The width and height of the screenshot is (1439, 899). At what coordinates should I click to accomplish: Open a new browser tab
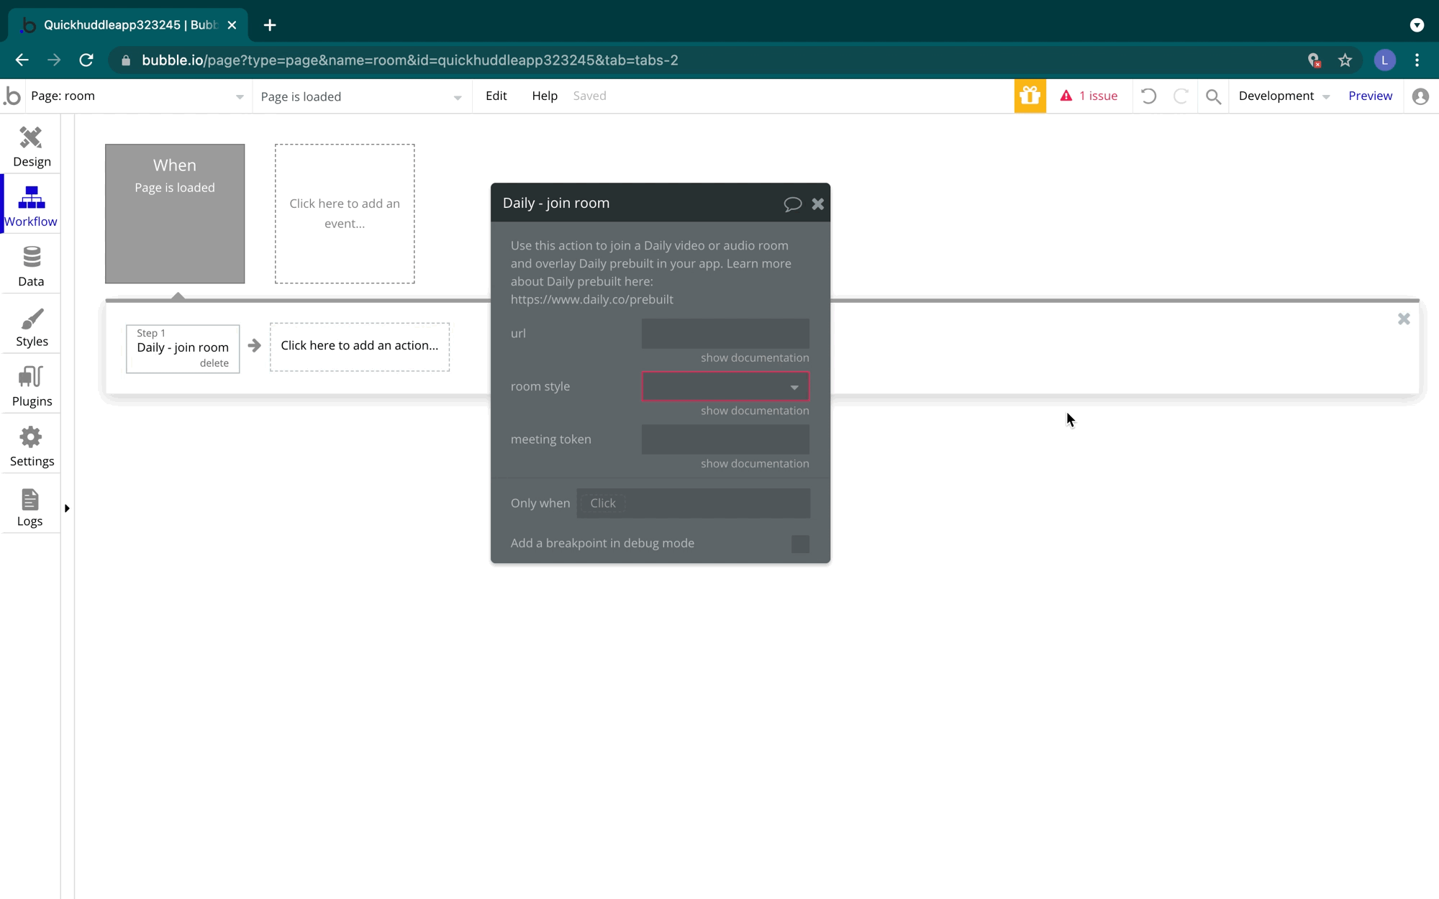click(x=270, y=25)
